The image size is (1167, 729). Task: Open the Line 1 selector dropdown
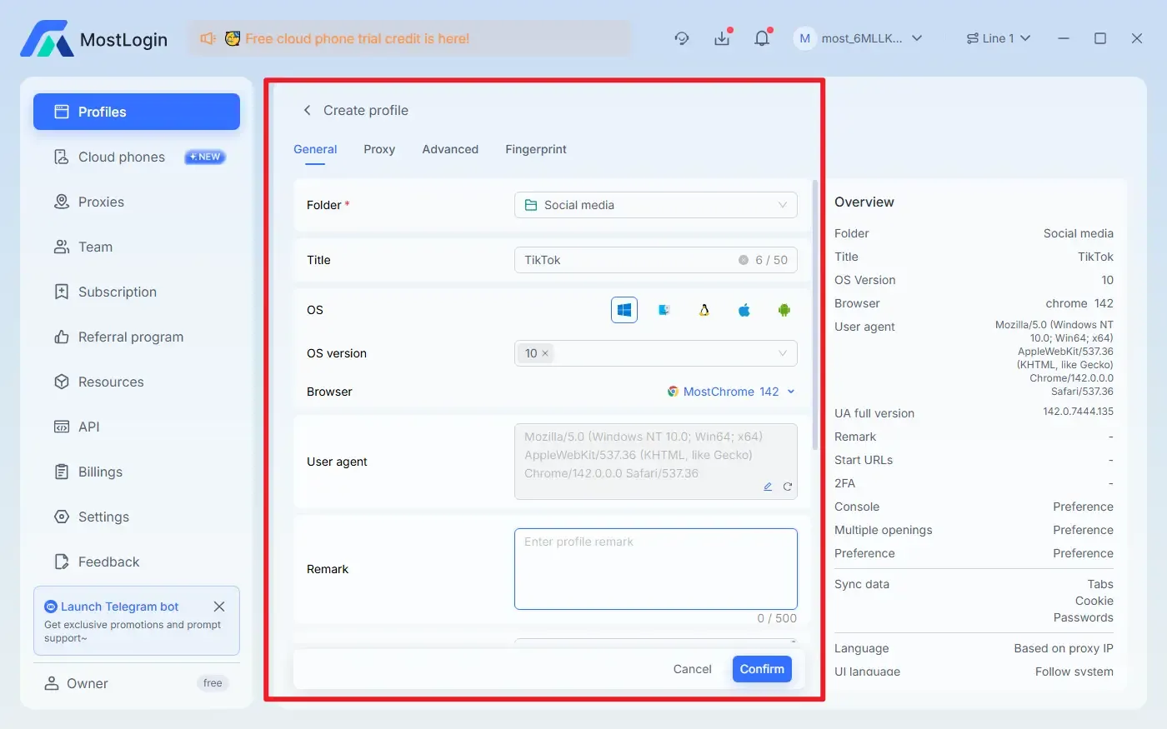coord(998,38)
